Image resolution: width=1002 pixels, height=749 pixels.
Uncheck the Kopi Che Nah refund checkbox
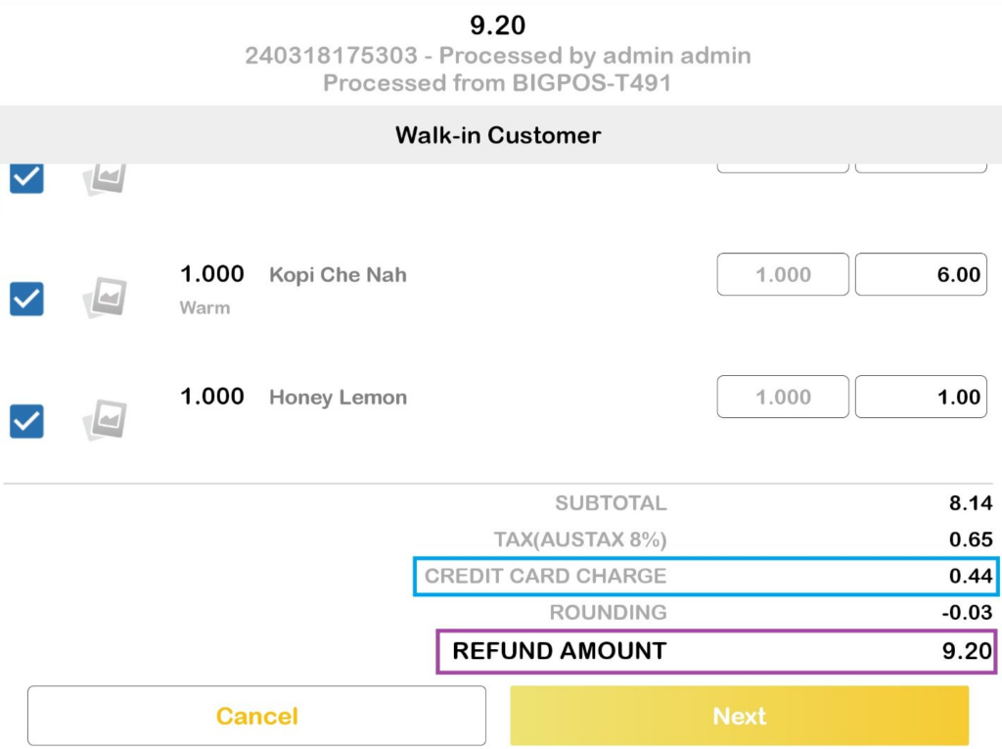click(x=25, y=300)
